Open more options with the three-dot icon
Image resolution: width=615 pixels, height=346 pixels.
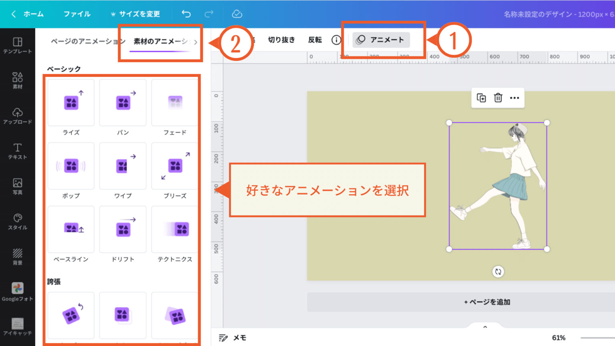[x=515, y=98]
